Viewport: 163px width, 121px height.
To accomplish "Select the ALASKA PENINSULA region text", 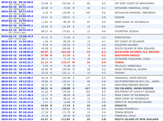I will (126, 109).
